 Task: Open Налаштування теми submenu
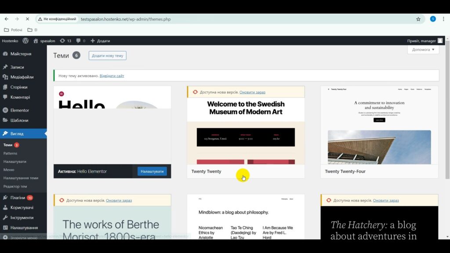pyautogui.click(x=21, y=178)
